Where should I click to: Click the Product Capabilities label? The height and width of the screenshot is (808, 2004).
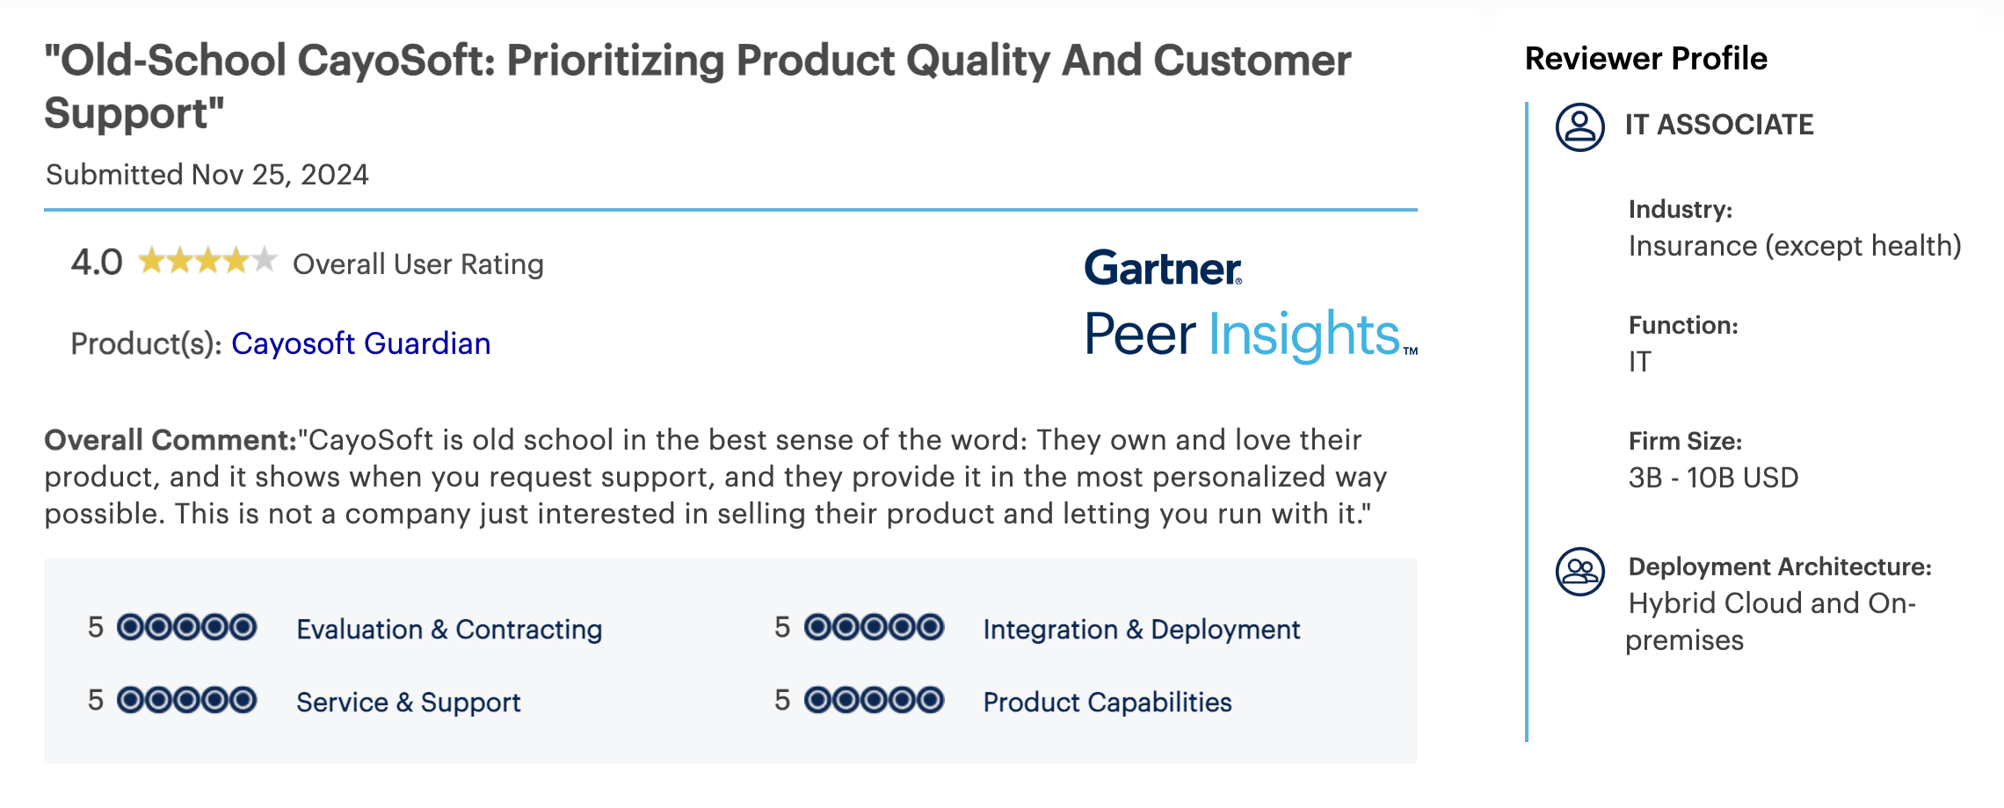(1107, 702)
